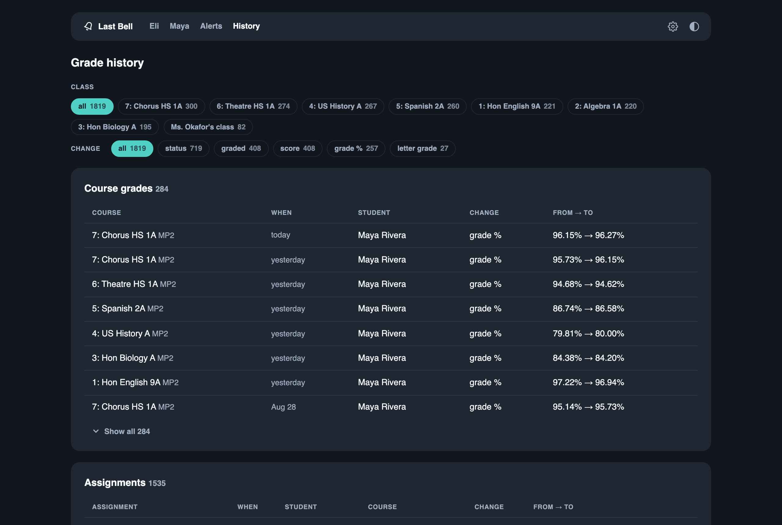782x525 pixels.
Task: Filter by 7: Chorus HS 1A class
Action: [x=161, y=106]
